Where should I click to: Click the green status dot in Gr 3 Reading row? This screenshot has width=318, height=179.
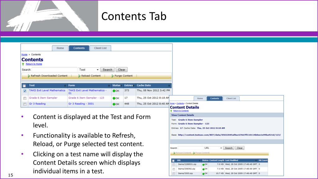point(114,104)
